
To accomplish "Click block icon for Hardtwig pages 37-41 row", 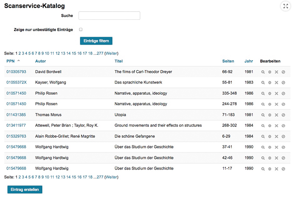I will click(284, 147).
